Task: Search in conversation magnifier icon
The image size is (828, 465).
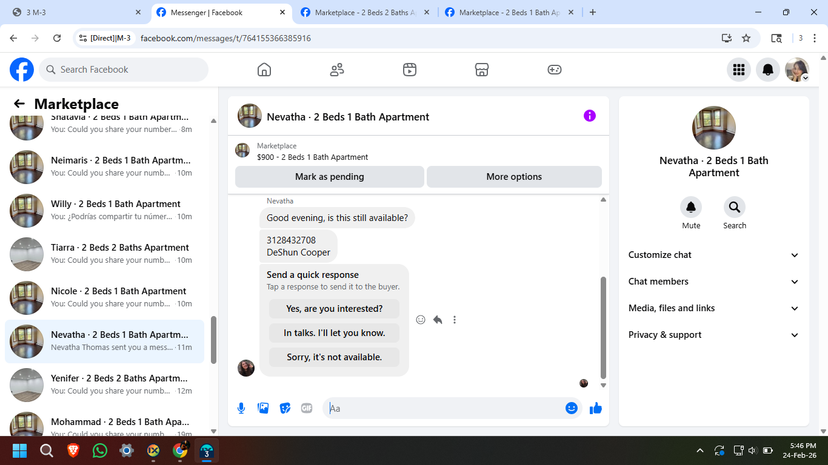Action: click(735, 208)
